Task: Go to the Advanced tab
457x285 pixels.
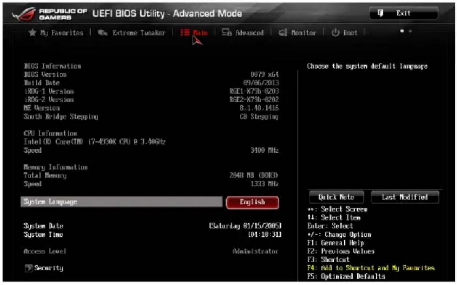Action: (x=243, y=33)
